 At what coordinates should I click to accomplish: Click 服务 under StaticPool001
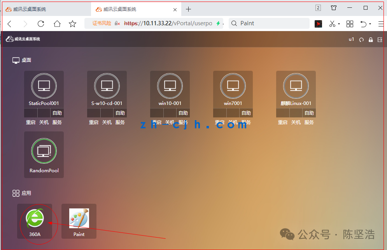point(57,122)
